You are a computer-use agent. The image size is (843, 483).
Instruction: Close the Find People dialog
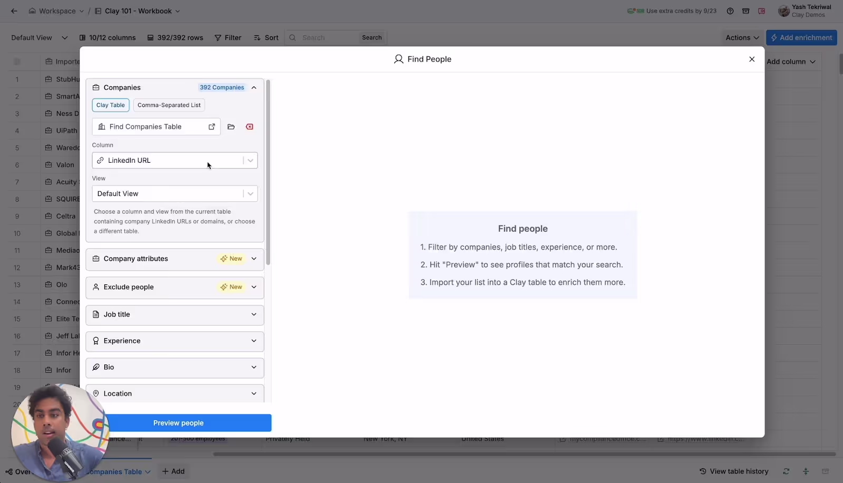752,60
